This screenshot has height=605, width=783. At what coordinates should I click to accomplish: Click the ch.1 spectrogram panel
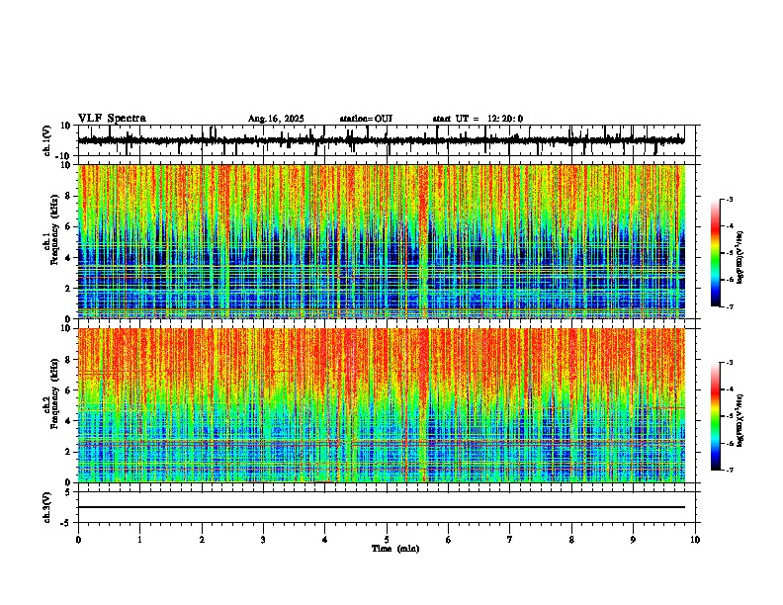point(382,241)
